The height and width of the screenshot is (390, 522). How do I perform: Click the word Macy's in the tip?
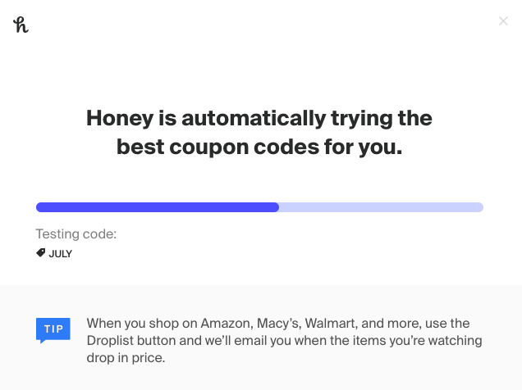(278, 324)
